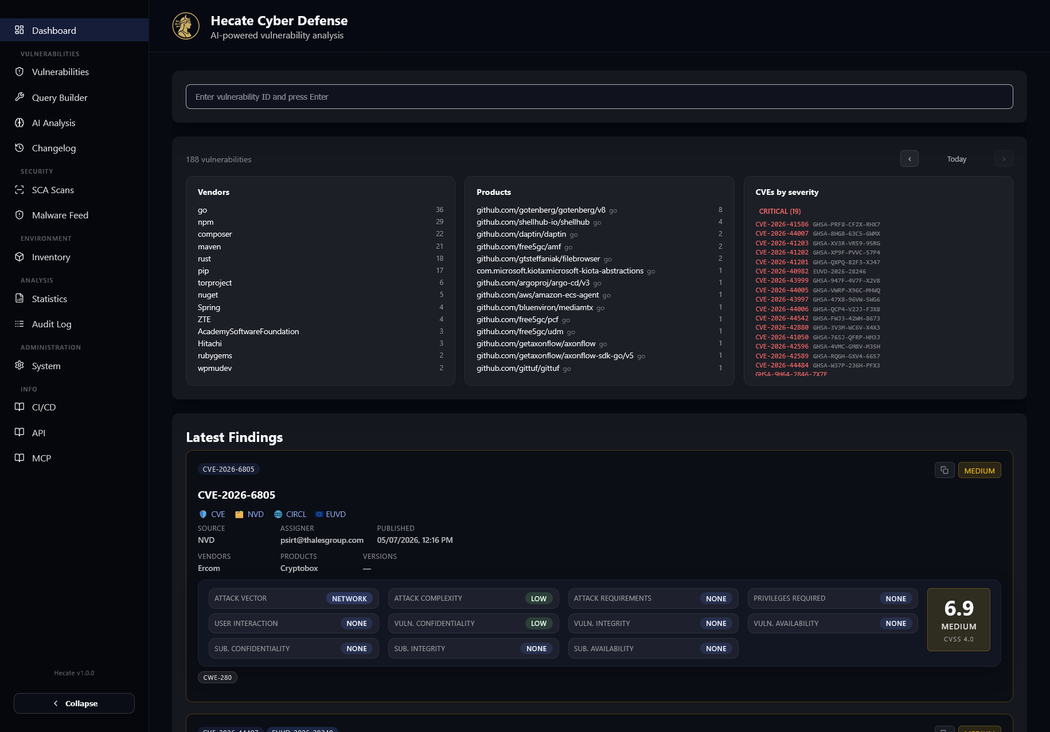
Task: Click the CWE-280 tag
Action: click(217, 678)
